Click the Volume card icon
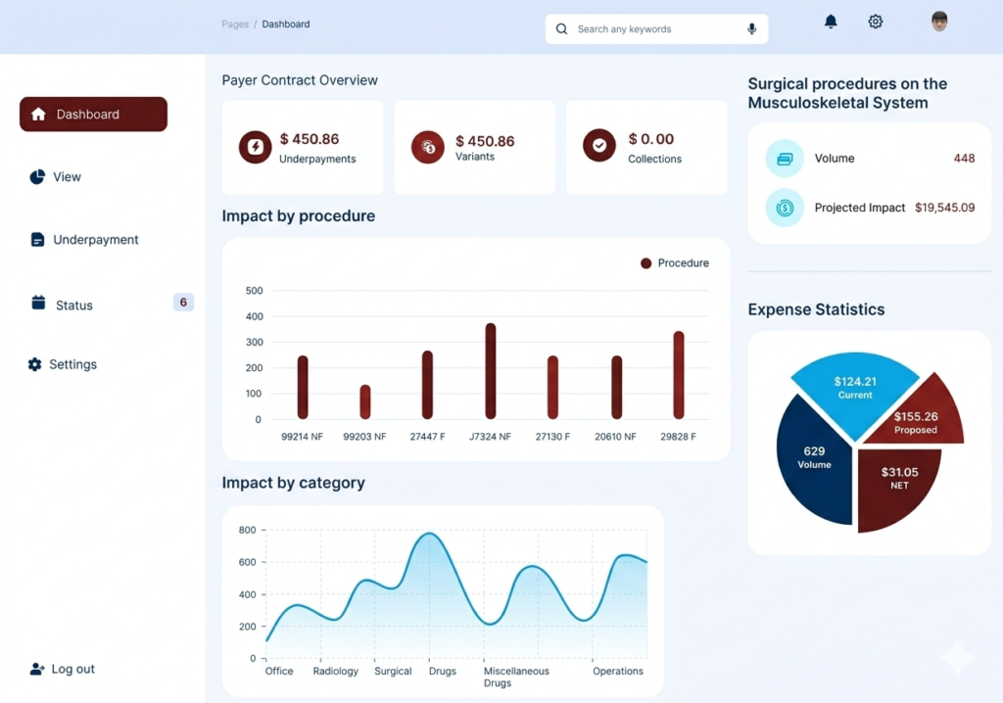The width and height of the screenshot is (1003, 703). [x=785, y=159]
